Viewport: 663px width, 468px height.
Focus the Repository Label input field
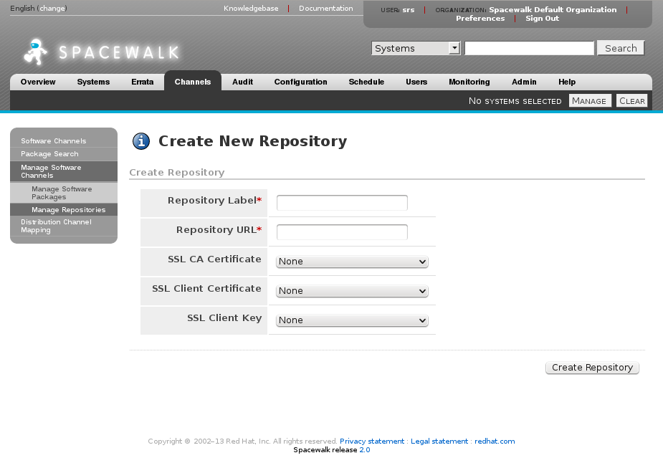coord(342,203)
